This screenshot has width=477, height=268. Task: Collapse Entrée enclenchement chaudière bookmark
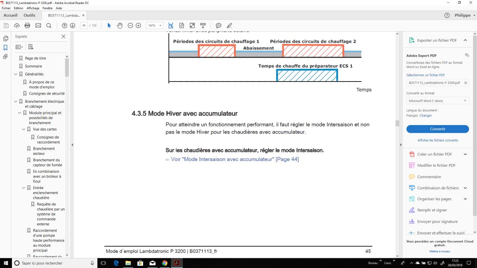pyautogui.click(x=23, y=188)
